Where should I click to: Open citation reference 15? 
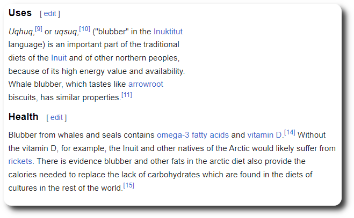(128, 185)
